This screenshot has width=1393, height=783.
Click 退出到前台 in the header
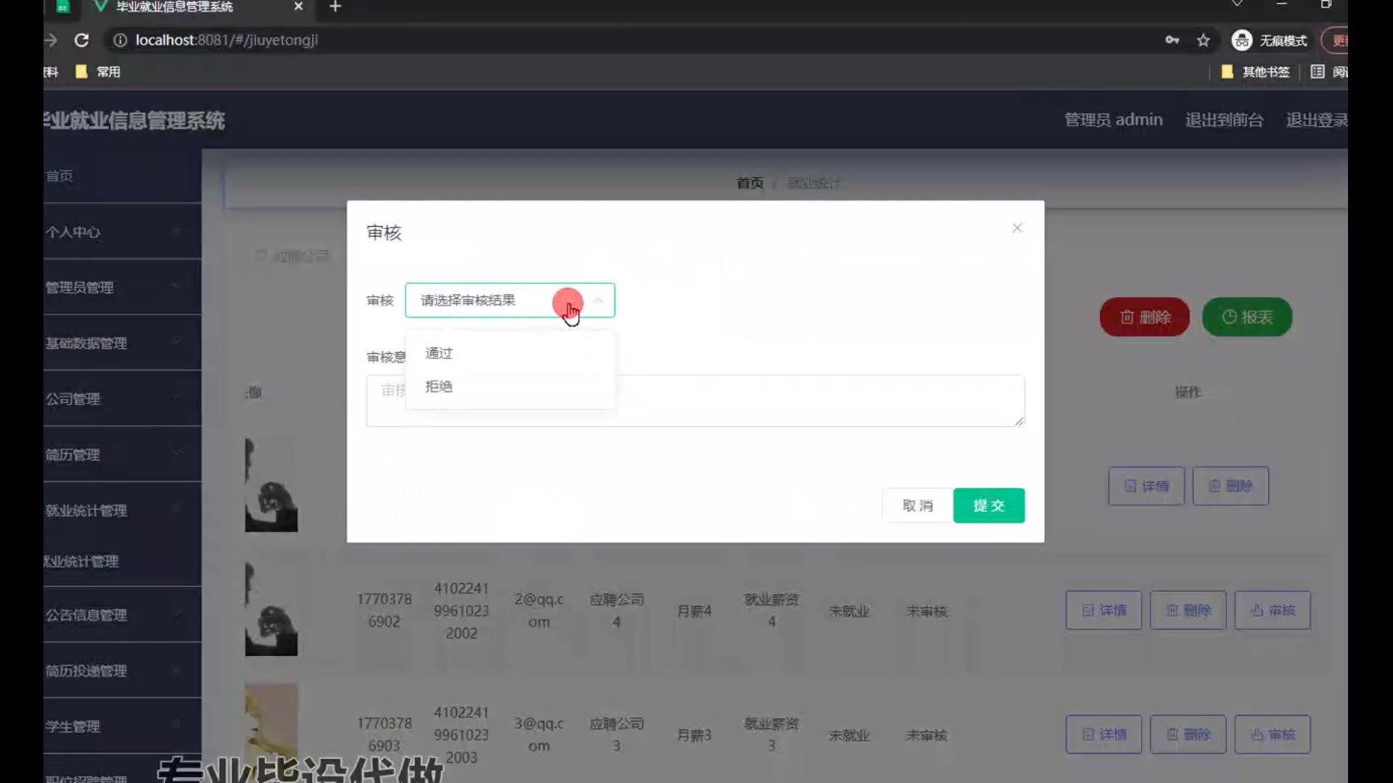1224,120
